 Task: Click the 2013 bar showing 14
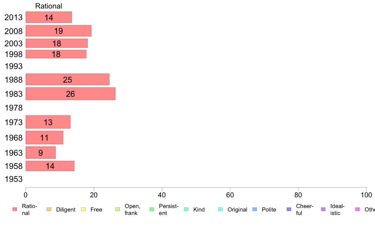49,17
